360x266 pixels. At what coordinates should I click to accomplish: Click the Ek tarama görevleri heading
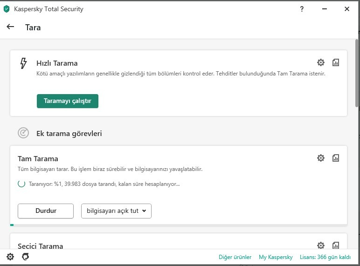coord(69,133)
